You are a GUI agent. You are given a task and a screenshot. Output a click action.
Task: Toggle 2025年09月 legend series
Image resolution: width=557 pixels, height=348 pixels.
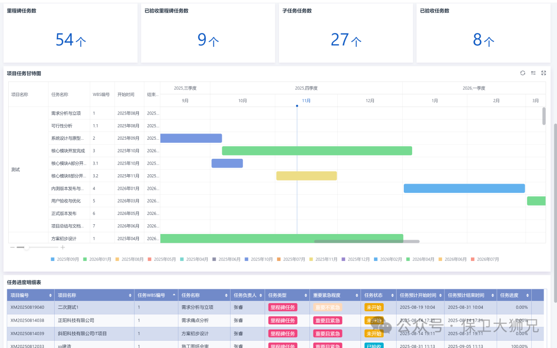click(x=64, y=259)
